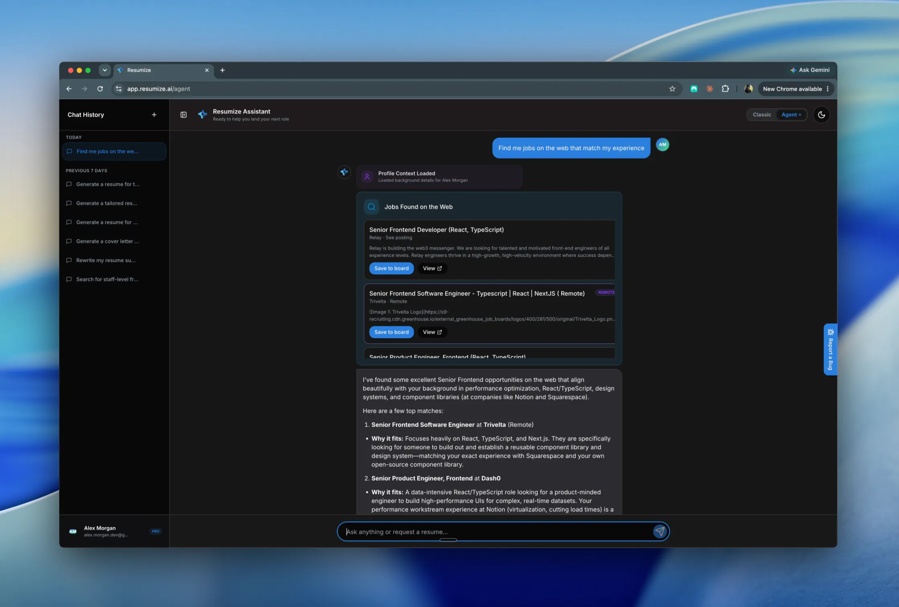
Task: Open 'Rewrite my resume su...' chat
Action: [114, 261]
